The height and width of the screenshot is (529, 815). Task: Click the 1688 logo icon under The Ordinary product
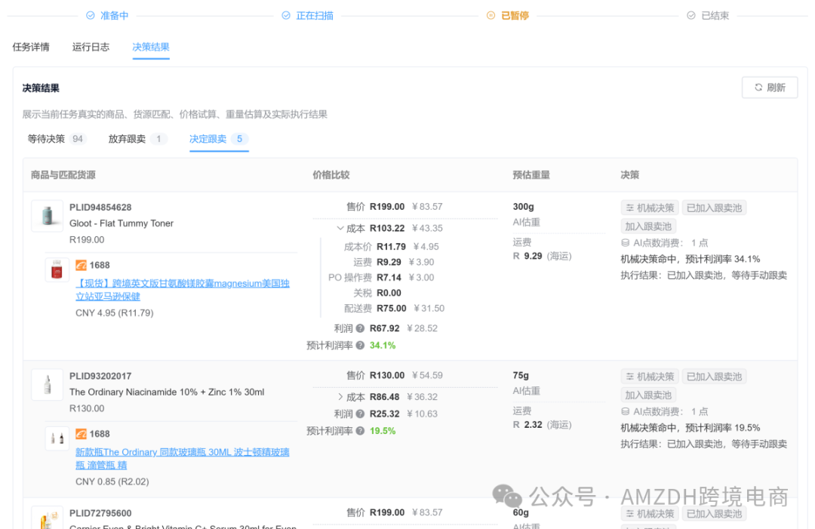point(81,434)
